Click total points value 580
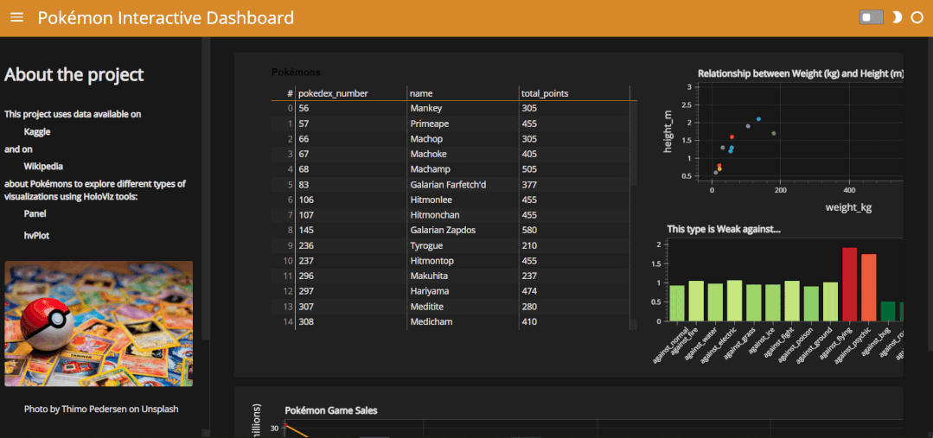933x438 pixels. pyautogui.click(x=574, y=230)
